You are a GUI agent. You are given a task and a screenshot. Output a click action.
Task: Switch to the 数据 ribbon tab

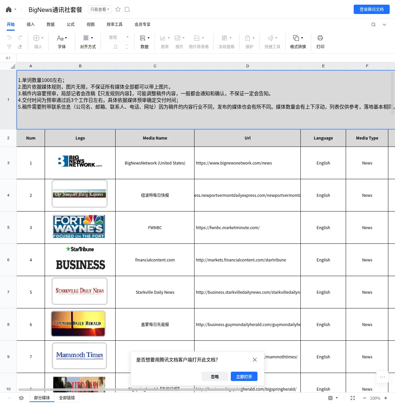tap(51, 24)
